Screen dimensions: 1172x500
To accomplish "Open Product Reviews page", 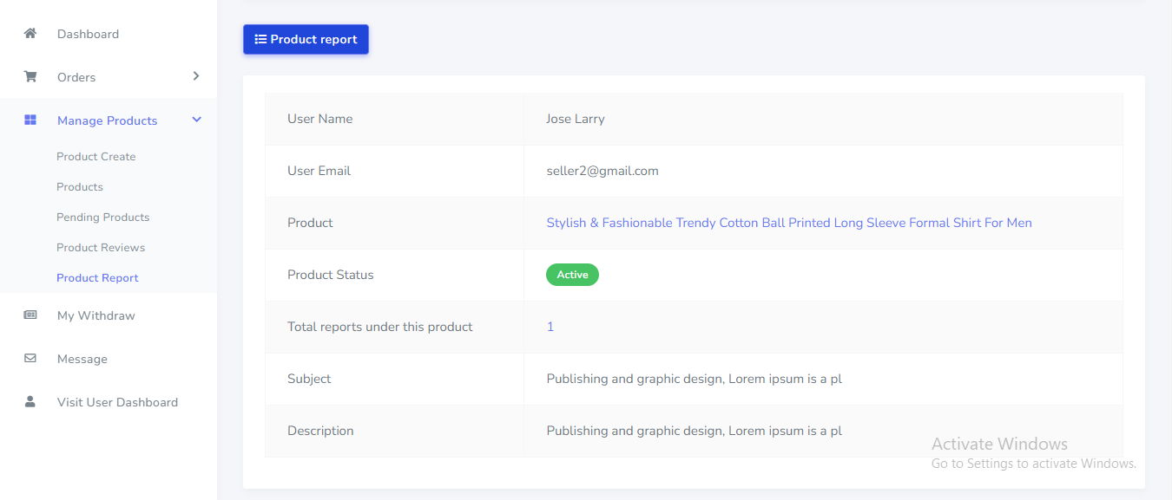I will point(101,248).
